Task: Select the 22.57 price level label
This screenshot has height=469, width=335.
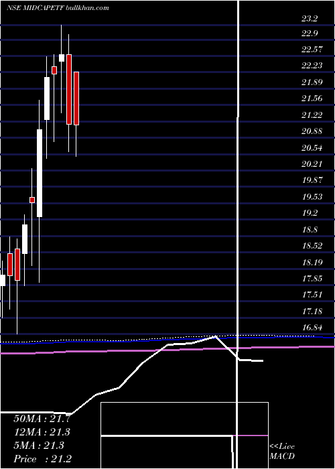Action: click(312, 50)
